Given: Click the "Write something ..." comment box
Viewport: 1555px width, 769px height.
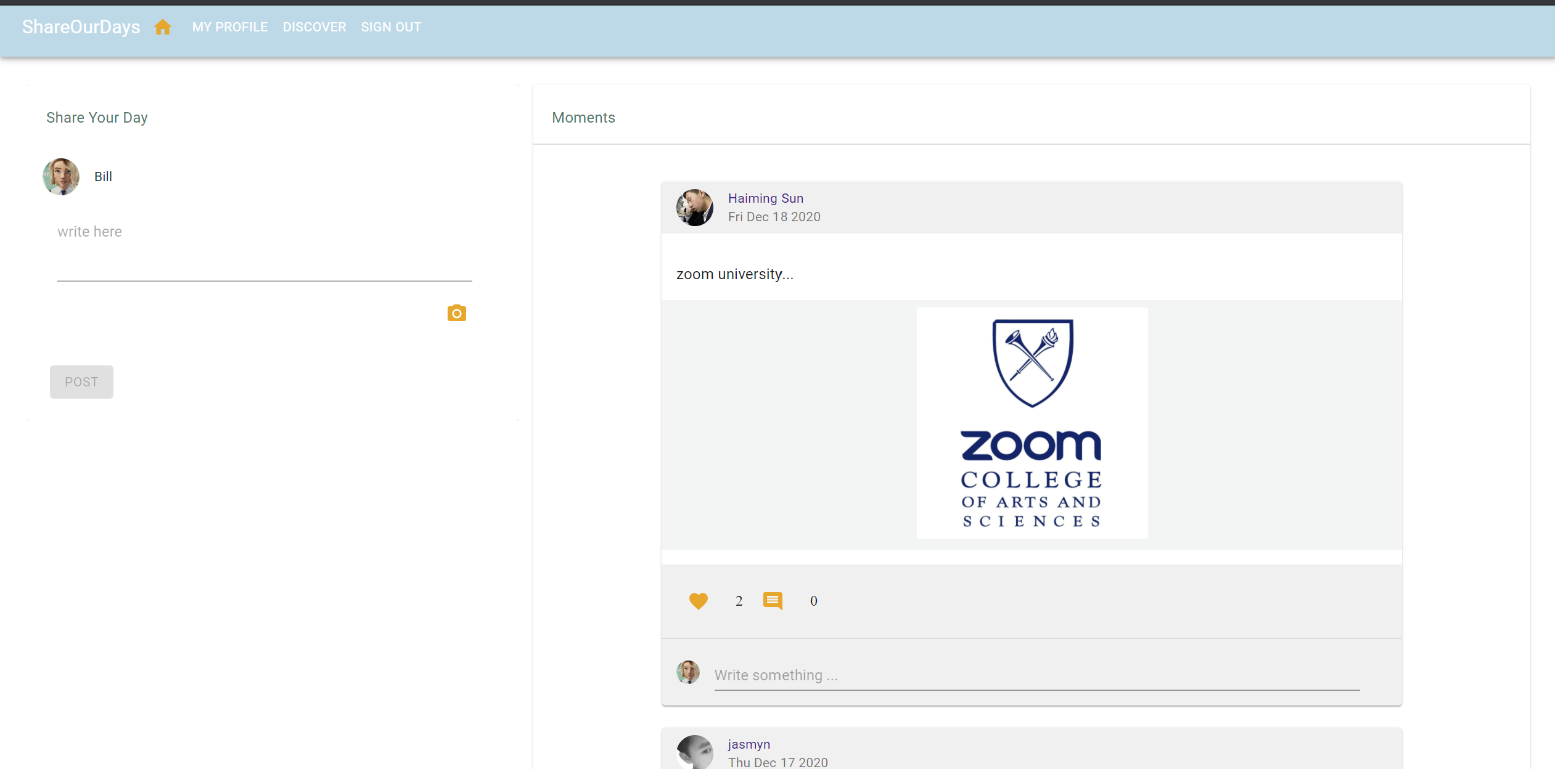Looking at the screenshot, I should point(1036,675).
